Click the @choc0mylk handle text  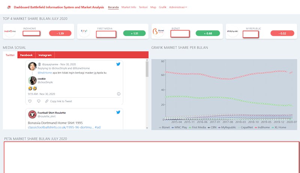[45, 82]
